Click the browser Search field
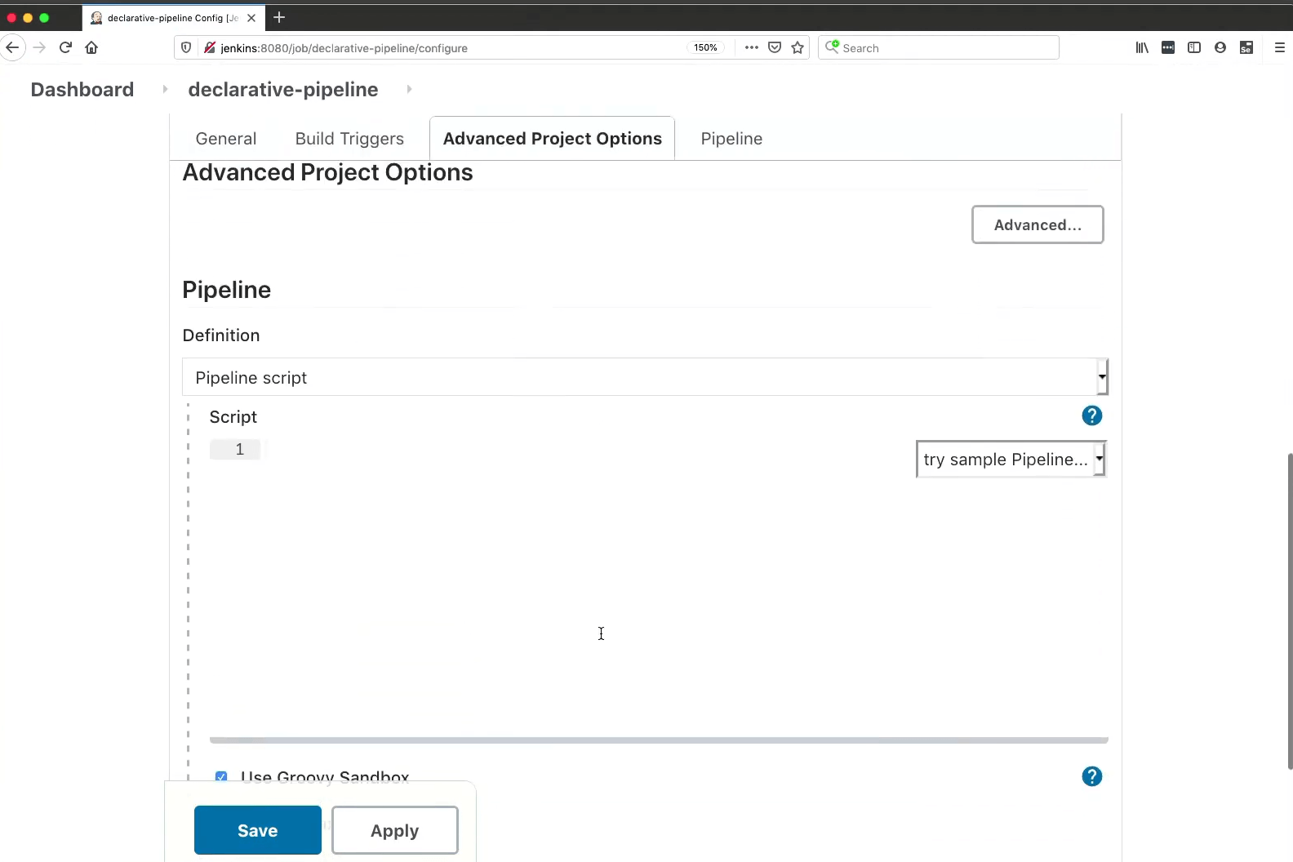Viewport: 1293px width, 862px height. (939, 47)
